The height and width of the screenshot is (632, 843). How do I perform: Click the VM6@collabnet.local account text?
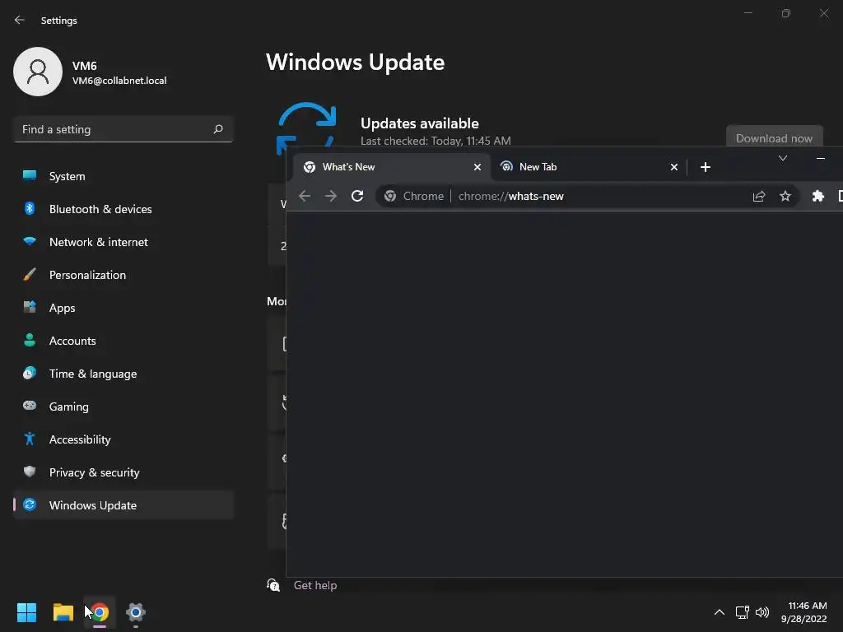[x=119, y=81]
